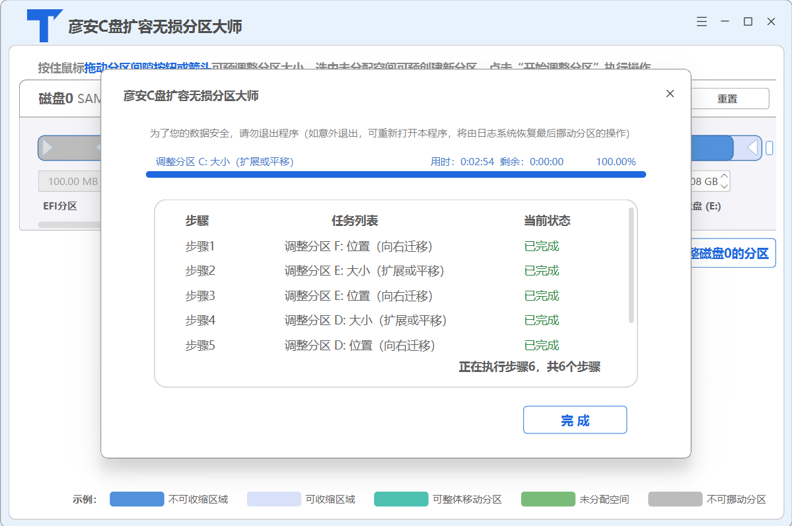Click the adjust disk 0 partition button
792x526 pixels.
(x=733, y=253)
